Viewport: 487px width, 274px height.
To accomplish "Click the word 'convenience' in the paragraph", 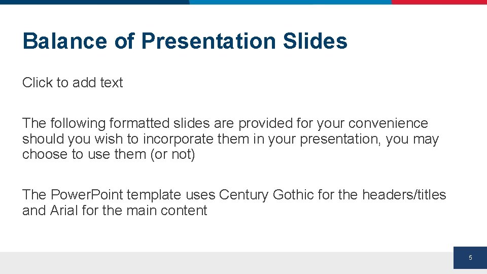I will pyautogui.click(x=388, y=123).
